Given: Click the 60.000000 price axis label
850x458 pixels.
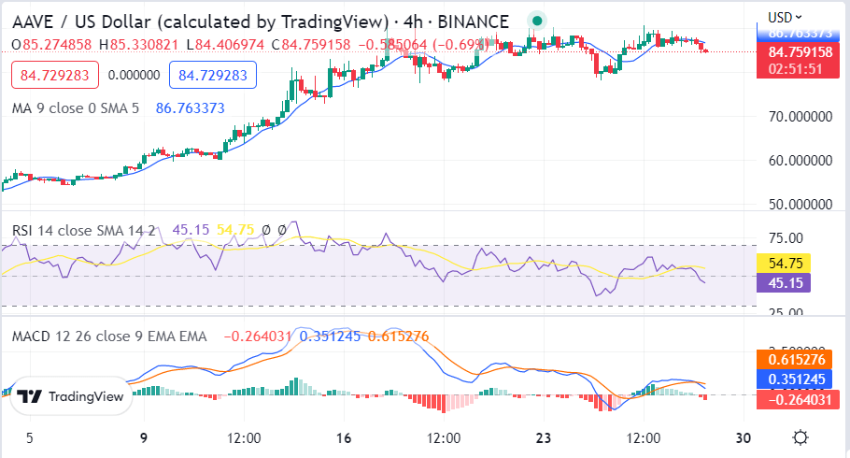Looking at the screenshot, I should pos(800,161).
